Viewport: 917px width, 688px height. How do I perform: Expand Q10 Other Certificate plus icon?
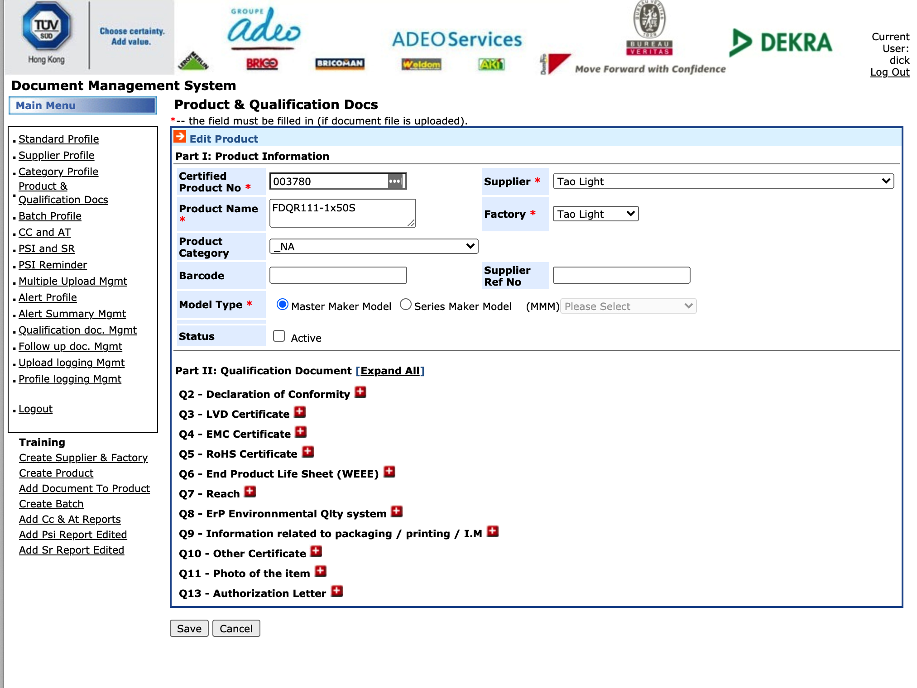click(316, 551)
